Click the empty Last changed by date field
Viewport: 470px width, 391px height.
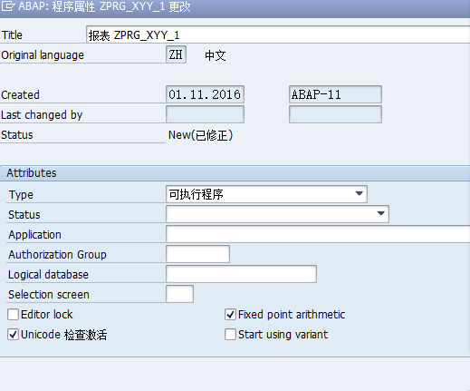pos(205,114)
